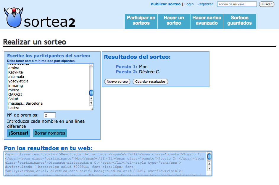Open the Login link
Image resolution: width=279 pixels, height=185 pixels.
click(x=189, y=4)
